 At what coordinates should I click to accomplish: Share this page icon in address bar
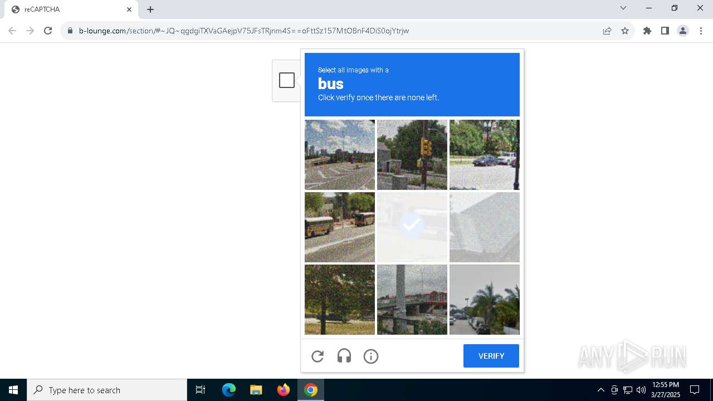click(607, 31)
